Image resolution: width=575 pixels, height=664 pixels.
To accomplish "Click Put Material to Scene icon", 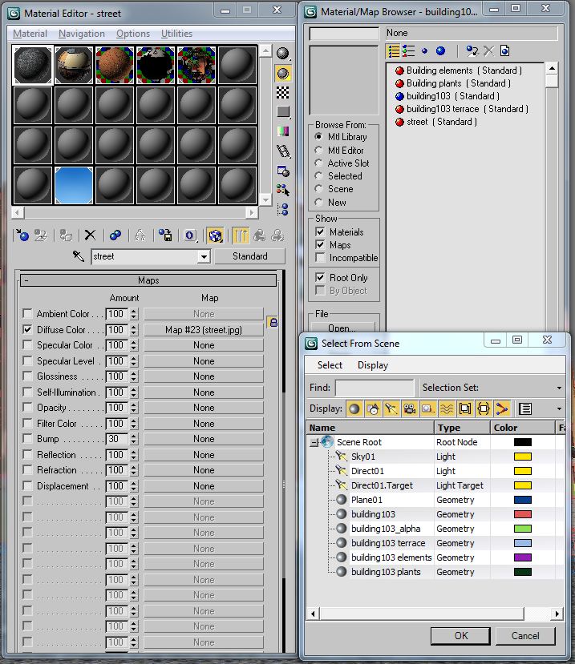I will 41,235.
